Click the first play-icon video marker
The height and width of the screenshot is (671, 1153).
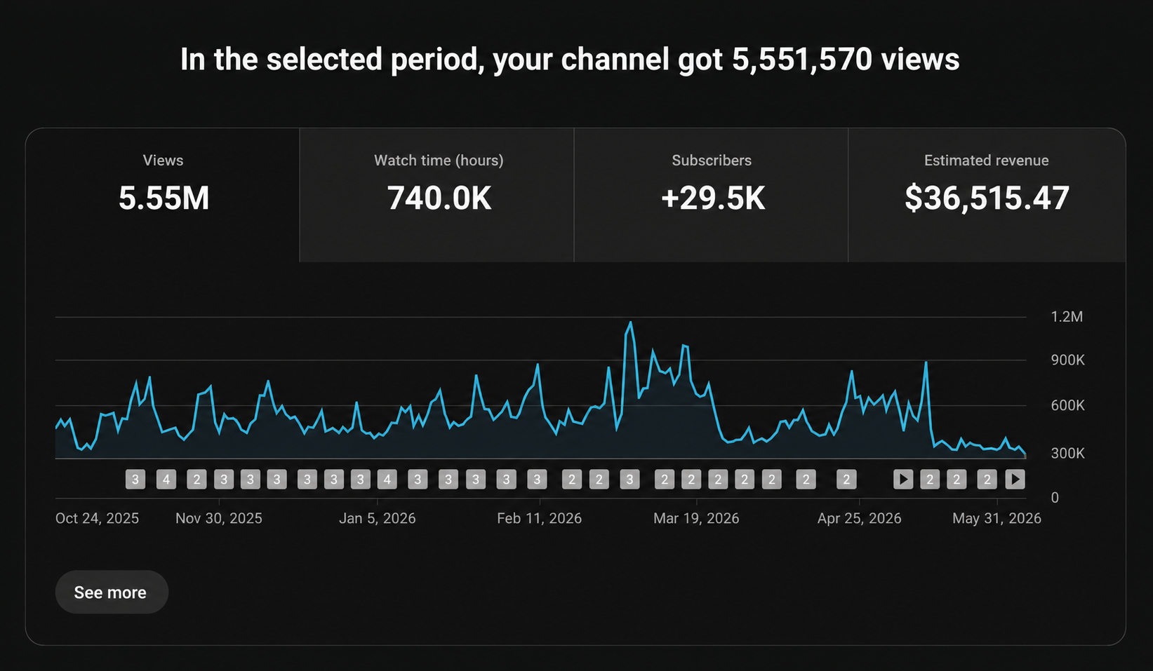pyautogui.click(x=903, y=480)
